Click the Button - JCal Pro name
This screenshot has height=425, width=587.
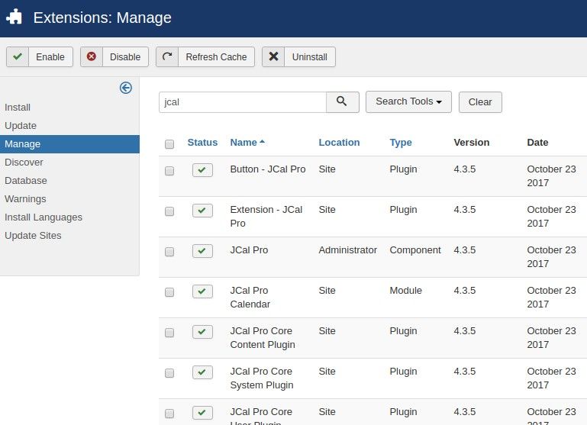point(268,169)
